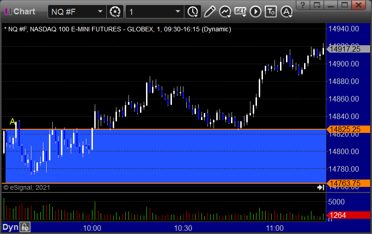
Task: Click the 14860.00 price axis label
Action: coord(343,99)
